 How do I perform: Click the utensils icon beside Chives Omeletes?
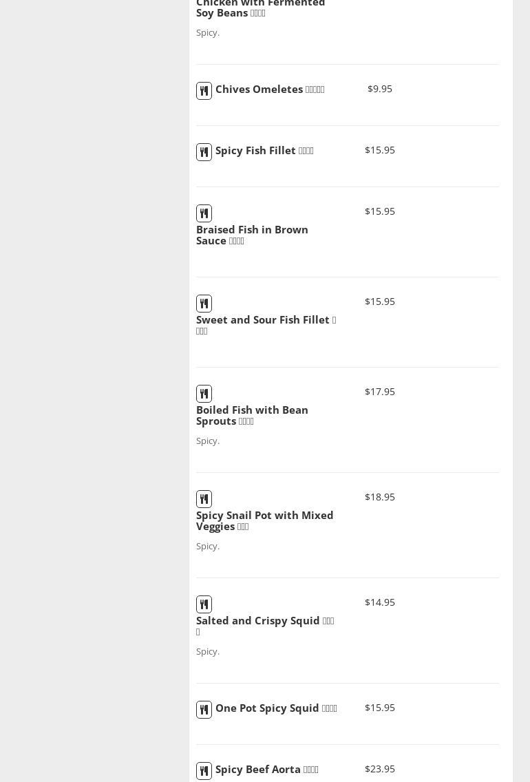[204, 91]
